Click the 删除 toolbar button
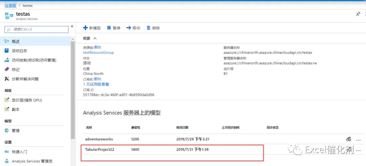The height and width of the screenshot is (166, 366). (x=153, y=28)
